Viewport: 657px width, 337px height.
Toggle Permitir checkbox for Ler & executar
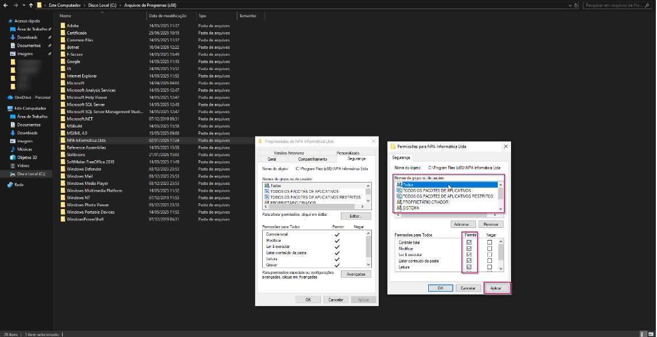pos(469,254)
